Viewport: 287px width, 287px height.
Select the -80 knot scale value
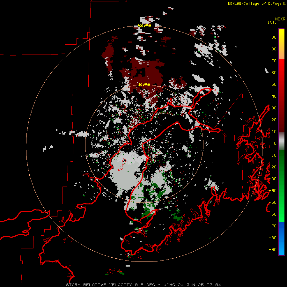pos(273,238)
